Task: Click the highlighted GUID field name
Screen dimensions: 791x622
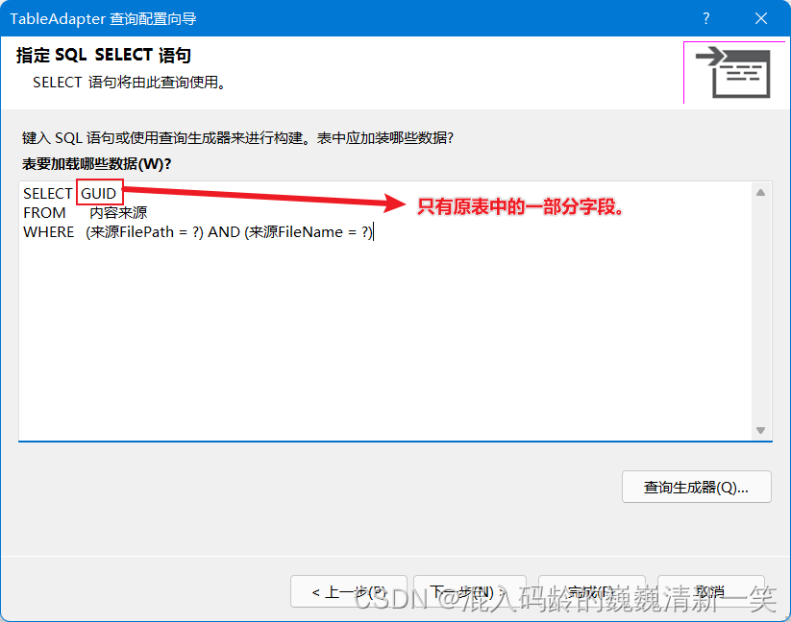Action: [98, 192]
